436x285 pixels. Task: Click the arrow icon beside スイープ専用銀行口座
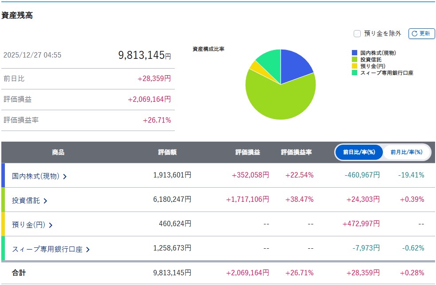click(x=88, y=250)
